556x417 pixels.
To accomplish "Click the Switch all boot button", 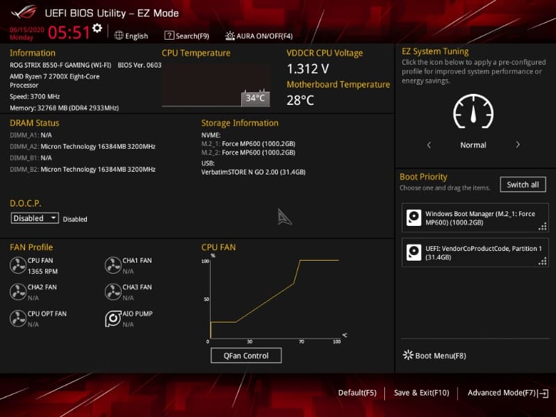I will [x=523, y=184].
